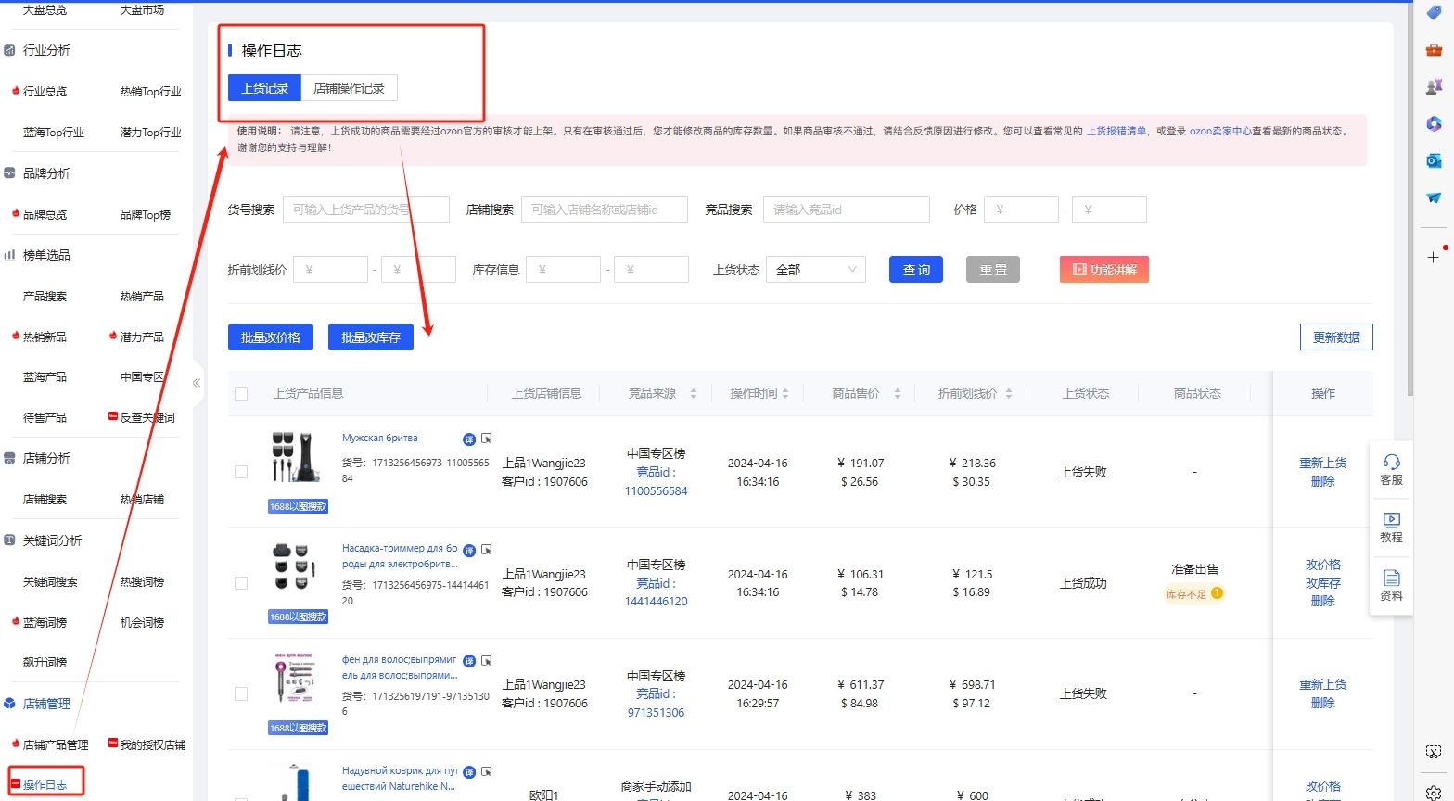Open Shopping tag icon in browser sidebar
Screen dimensions: 1454x801
1434,13
